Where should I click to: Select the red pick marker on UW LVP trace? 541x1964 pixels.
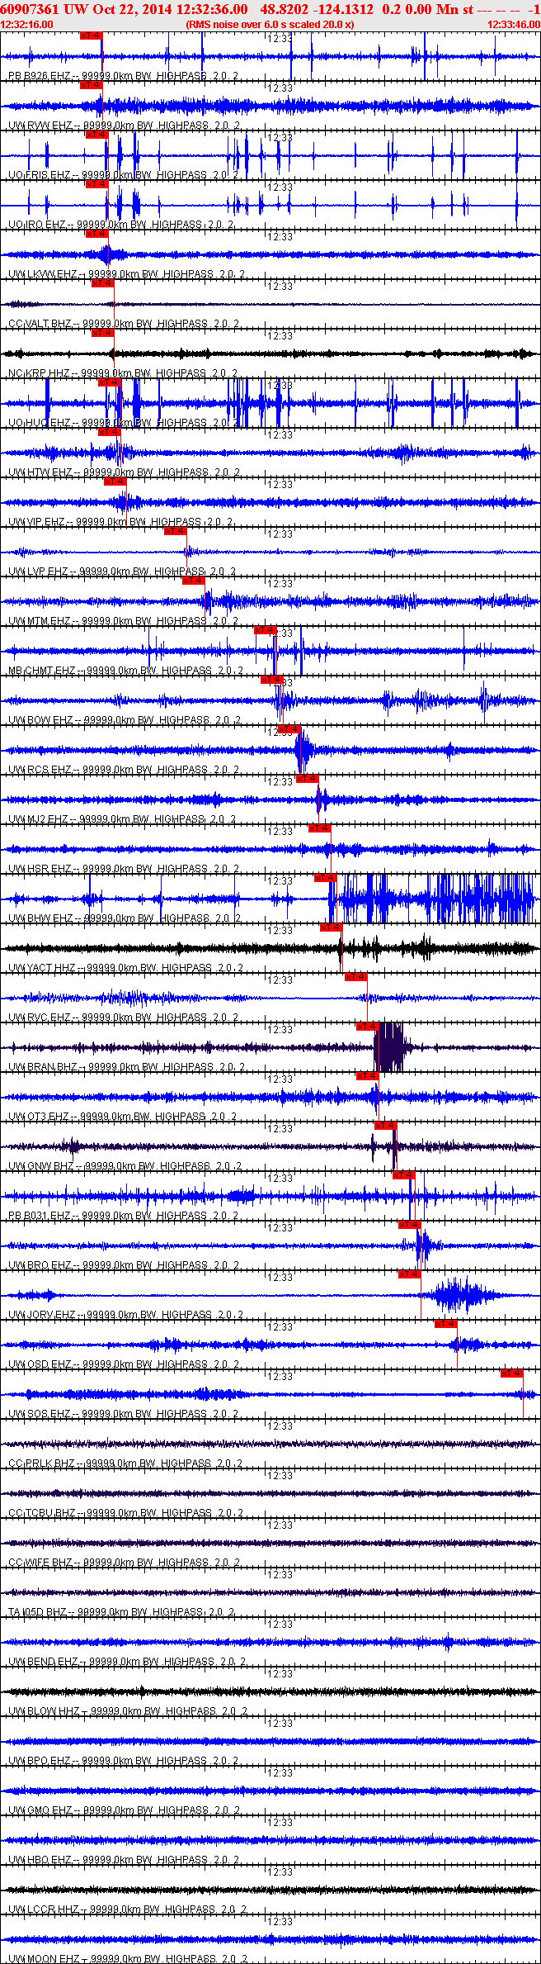(175, 532)
